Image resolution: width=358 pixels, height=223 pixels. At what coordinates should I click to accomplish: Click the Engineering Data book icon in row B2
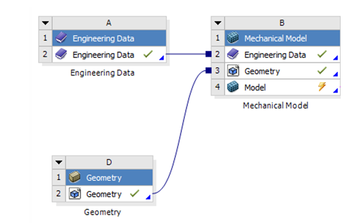[233, 55]
